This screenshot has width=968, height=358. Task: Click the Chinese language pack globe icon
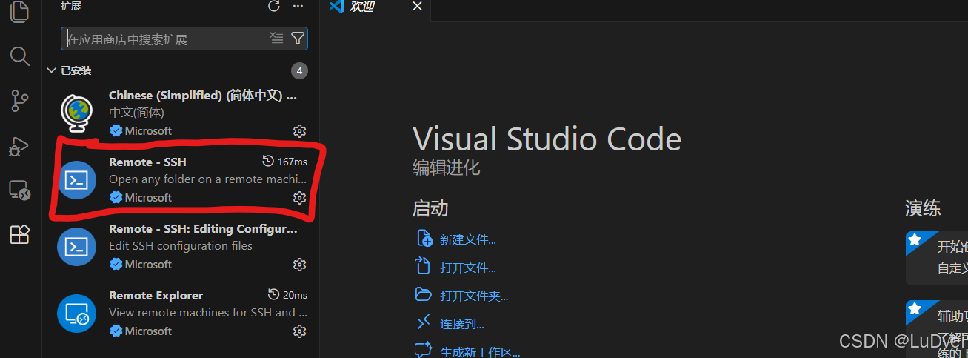coord(77,113)
